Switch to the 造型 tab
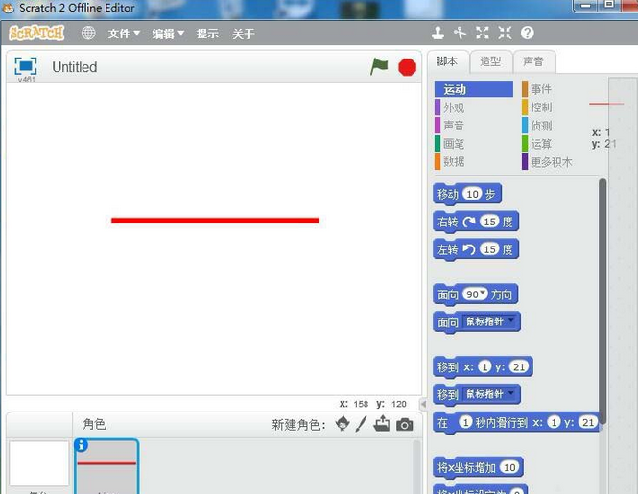 tap(490, 61)
